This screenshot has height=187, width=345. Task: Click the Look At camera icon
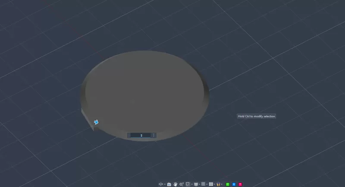169,184
